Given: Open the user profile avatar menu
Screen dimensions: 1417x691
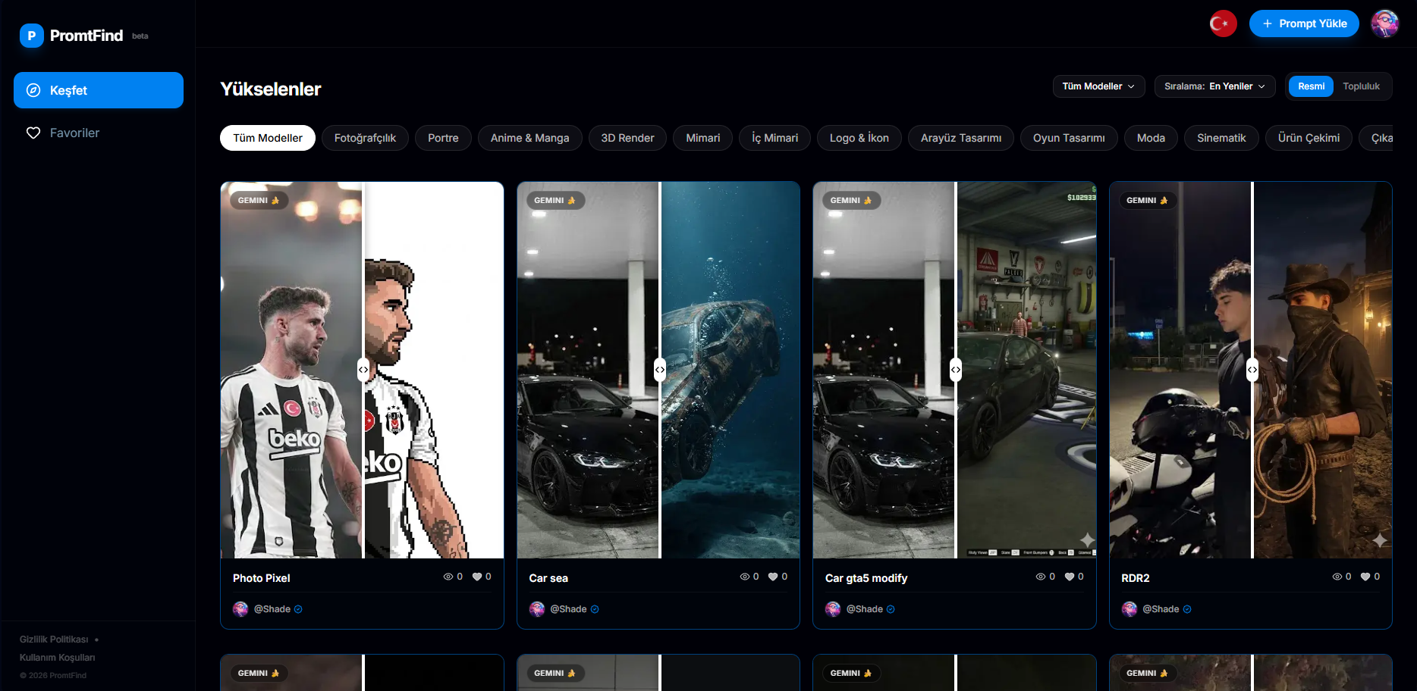Looking at the screenshot, I should (1384, 23).
